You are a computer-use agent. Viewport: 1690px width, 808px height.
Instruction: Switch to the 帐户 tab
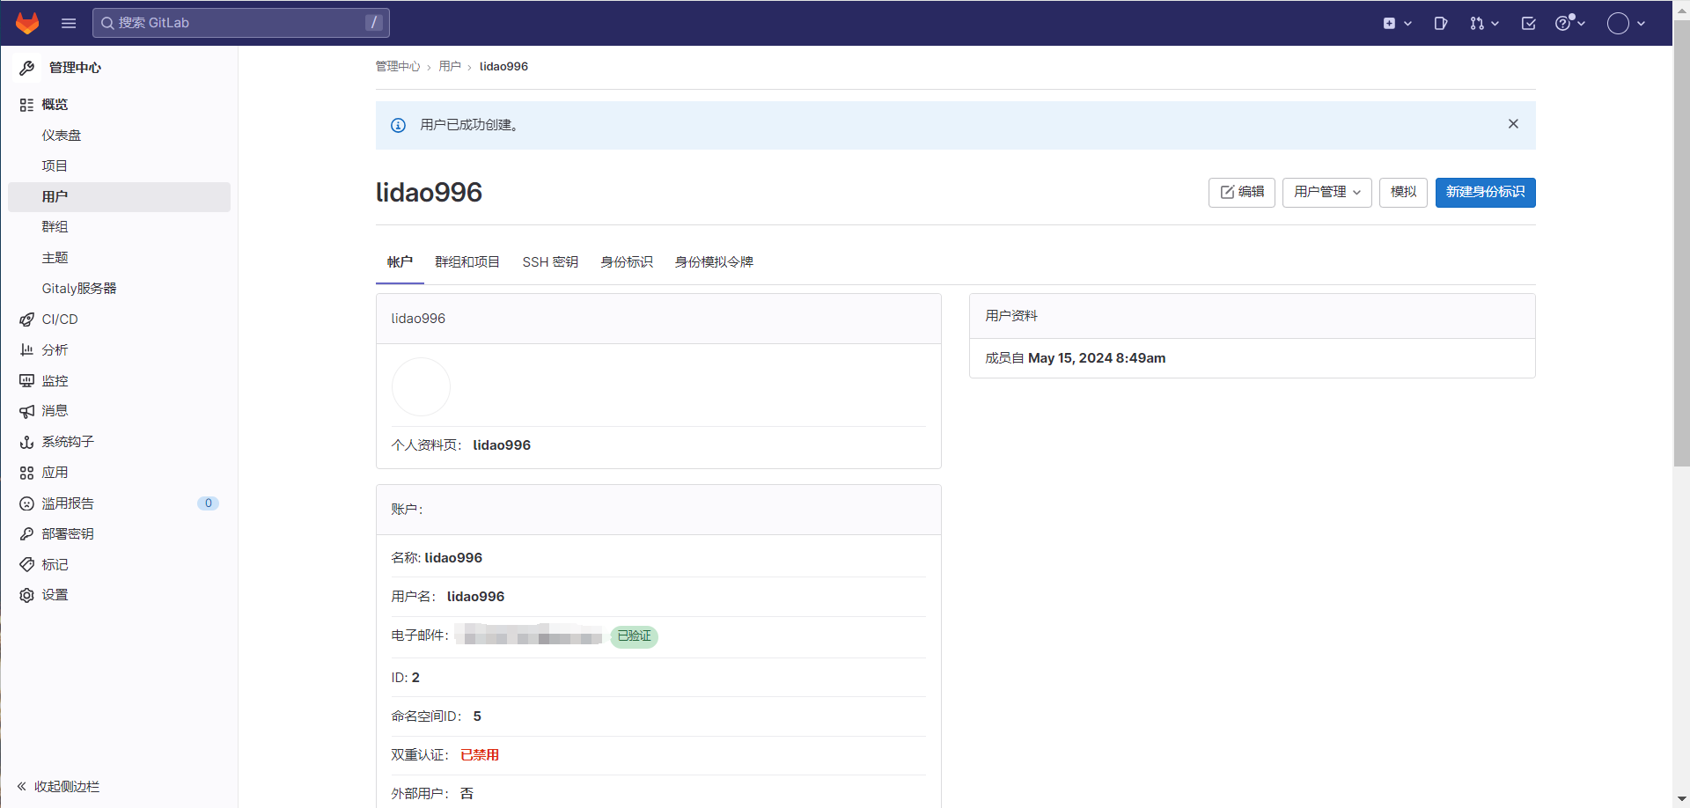[400, 262]
